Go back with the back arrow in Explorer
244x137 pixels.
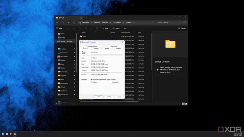tap(57, 23)
